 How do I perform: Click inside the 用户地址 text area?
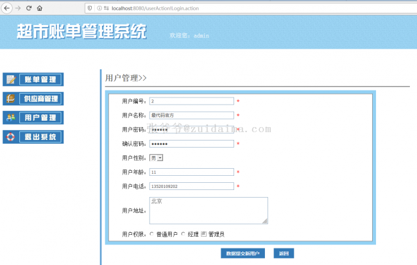click(208, 210)
